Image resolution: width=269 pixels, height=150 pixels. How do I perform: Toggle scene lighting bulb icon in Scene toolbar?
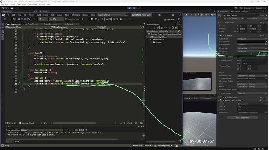click(186, 15)
